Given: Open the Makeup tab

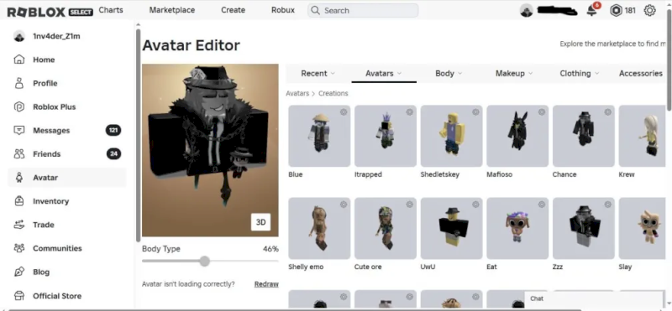Looking at the screenshot, I should tap(514, 74).
